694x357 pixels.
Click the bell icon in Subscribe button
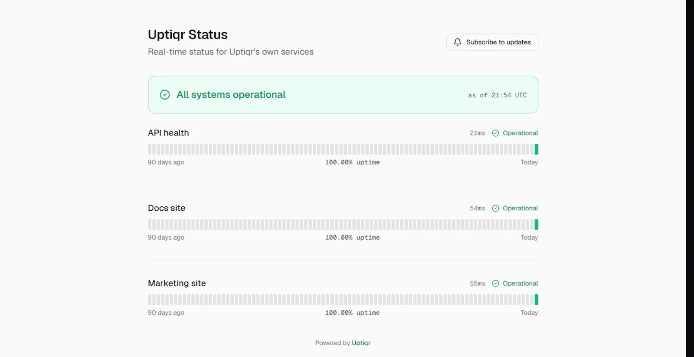tap(457, 42)
